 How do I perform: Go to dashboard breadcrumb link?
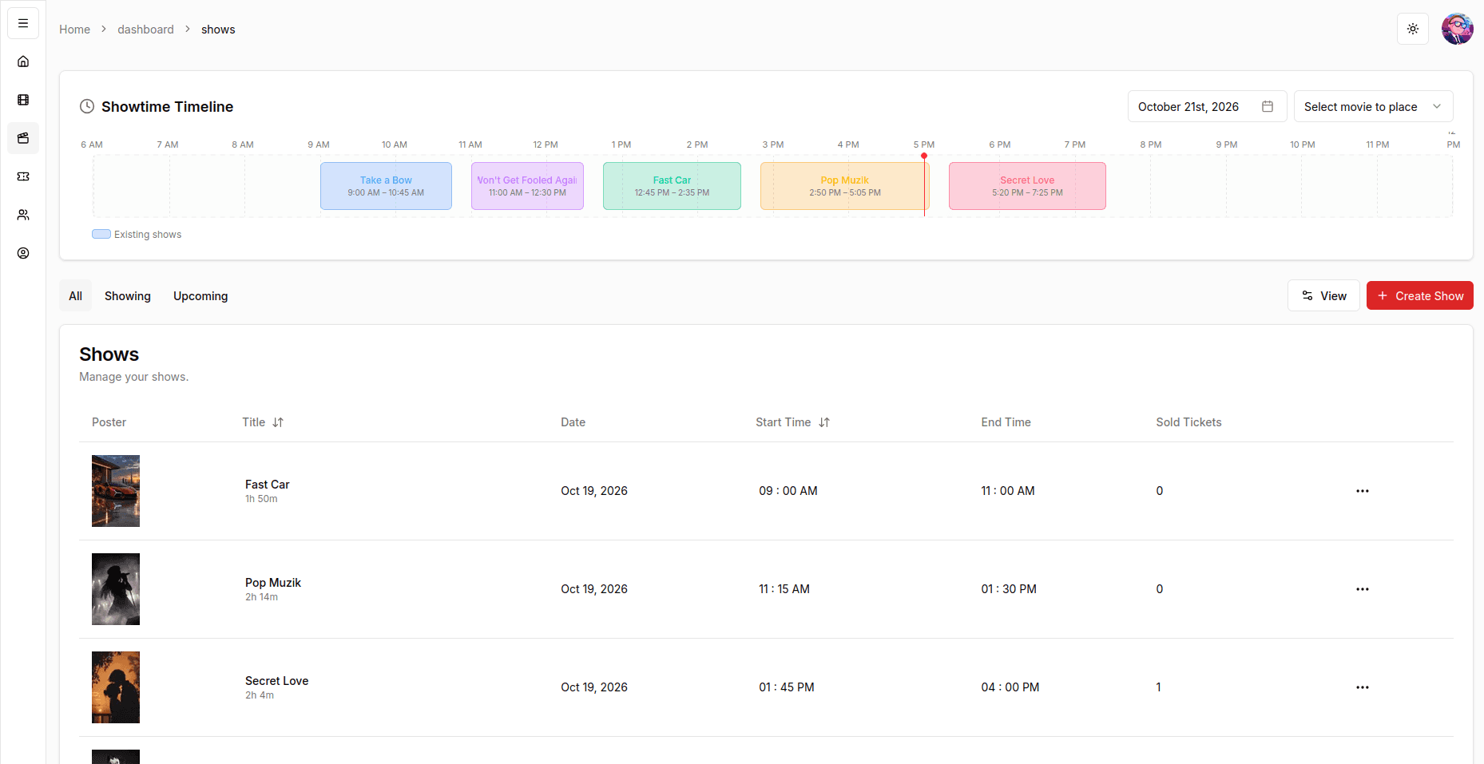(145, 30)
